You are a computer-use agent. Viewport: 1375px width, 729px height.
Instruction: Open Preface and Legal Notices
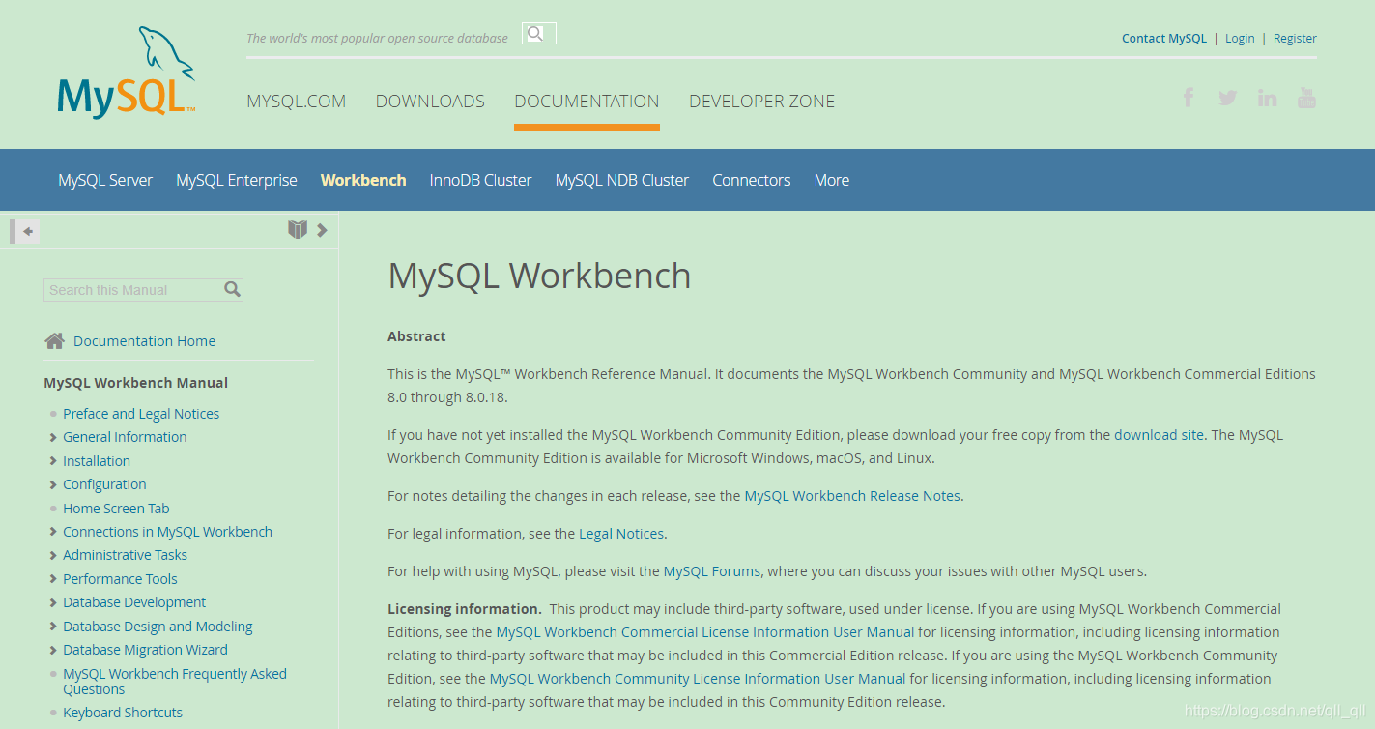[141, 414]
